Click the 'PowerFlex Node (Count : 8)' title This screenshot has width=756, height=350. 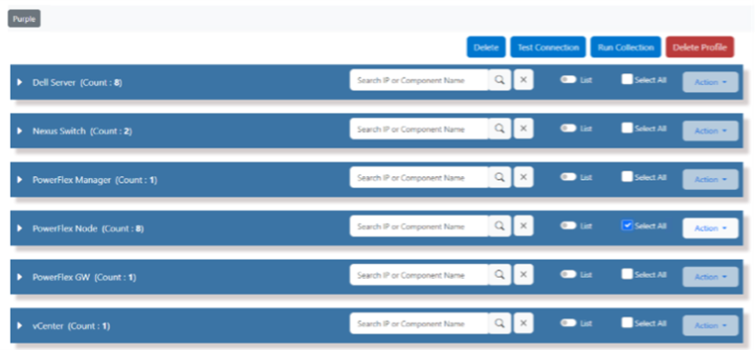(x=88, y=228)
